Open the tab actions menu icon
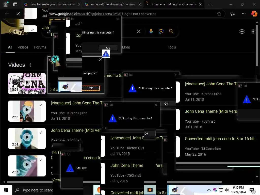 [15, 4]
